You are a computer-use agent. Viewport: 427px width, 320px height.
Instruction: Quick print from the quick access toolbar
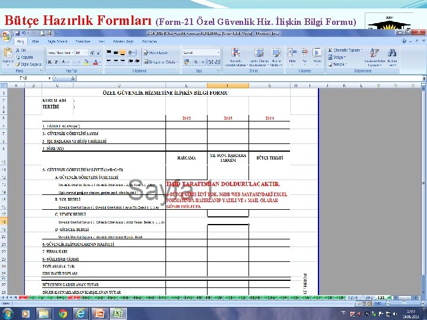pyautogui.click(x=49, y=33)
